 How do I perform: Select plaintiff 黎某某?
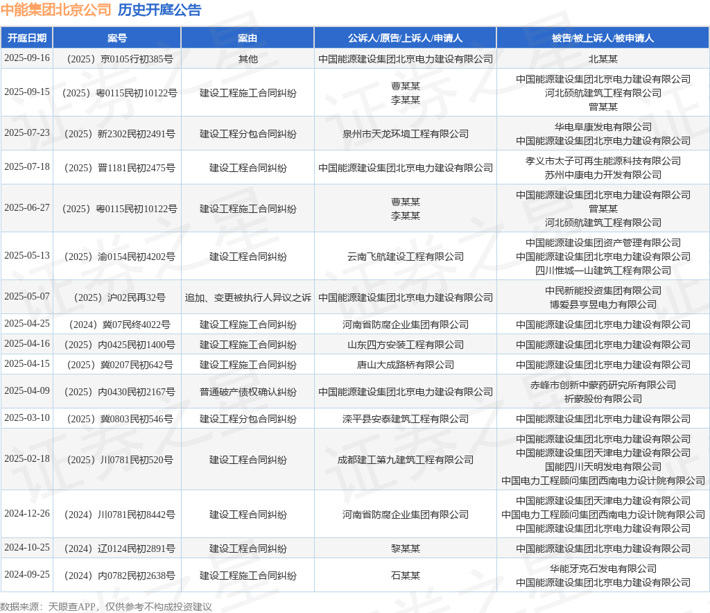tap(406, 549)
